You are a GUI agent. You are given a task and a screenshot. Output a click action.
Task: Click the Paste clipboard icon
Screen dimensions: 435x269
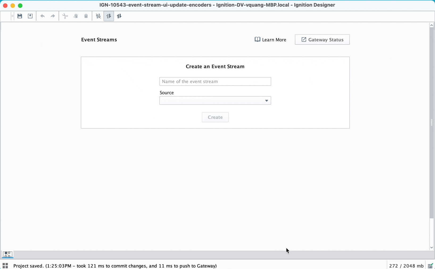pyautogui.click(x=86, y=16)
